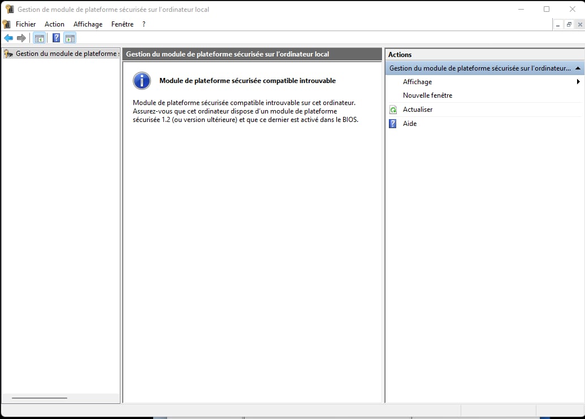Collapse the Actions section with the up arrow
This screenshot has width=585, height=419.
point(578,68)
